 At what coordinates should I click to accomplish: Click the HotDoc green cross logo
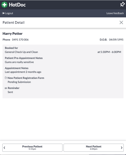pyautogui.click(x=4, y=5)
